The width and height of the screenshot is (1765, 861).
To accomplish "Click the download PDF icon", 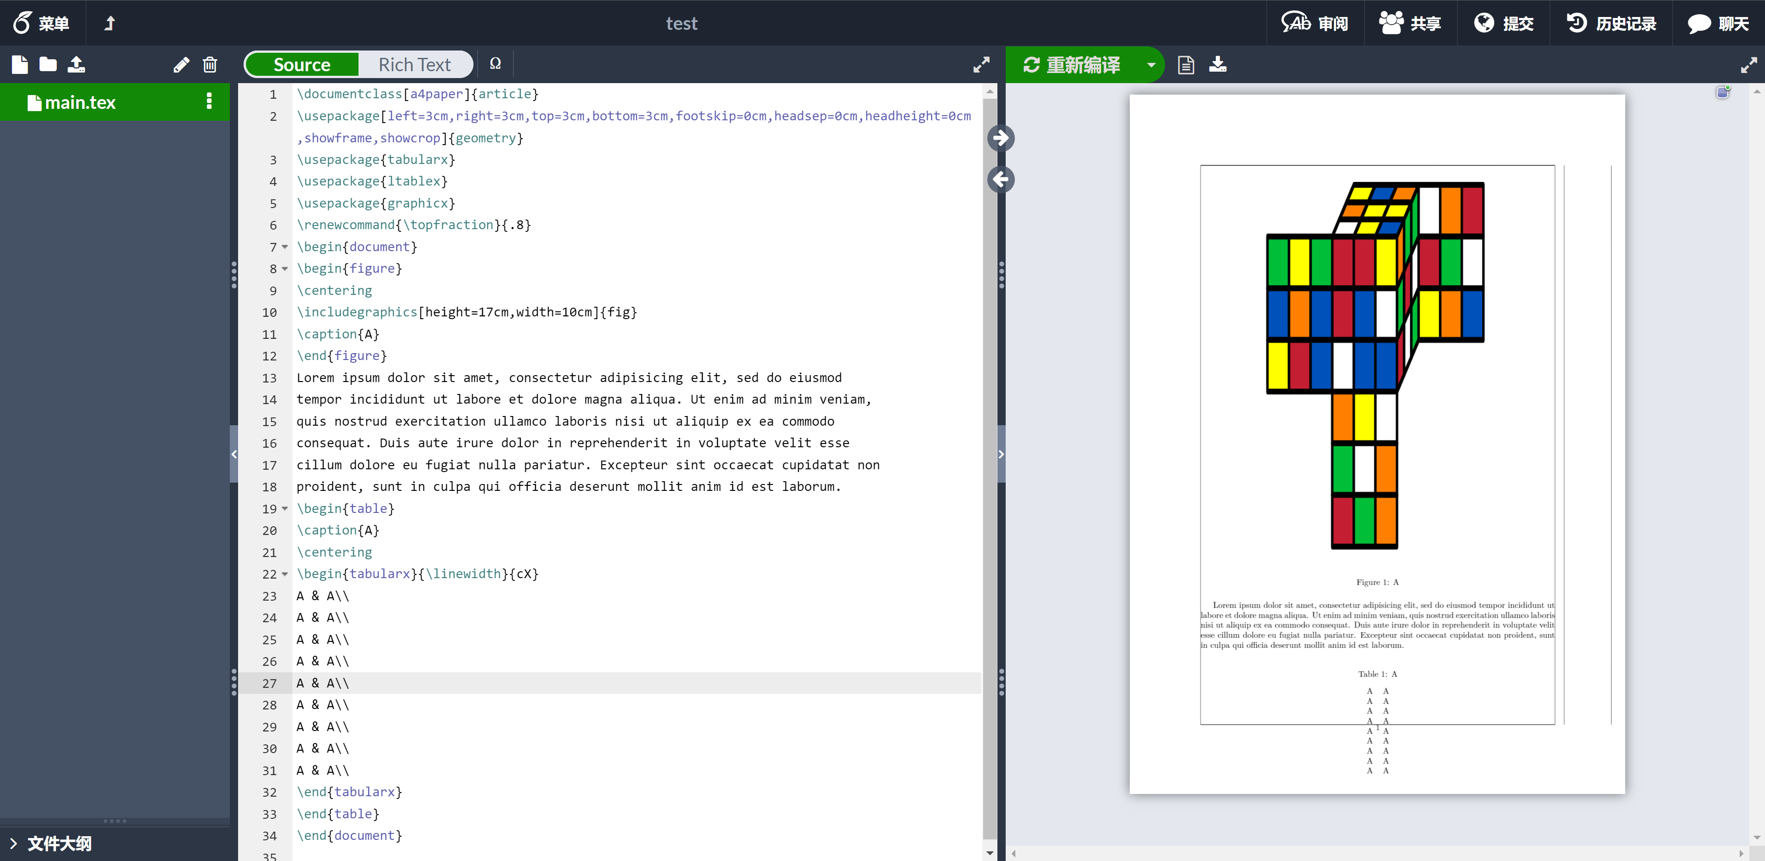I will [1218, 64].
